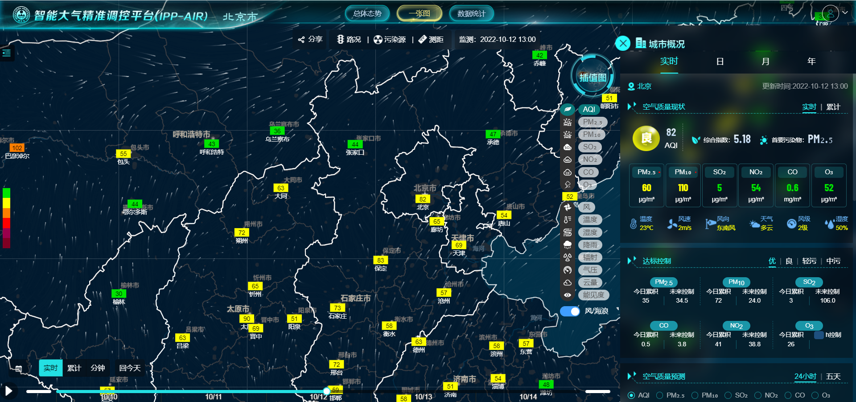Switch to the 总体态势 tab
This screenshot has height=402, width=856.
[367, 13]
